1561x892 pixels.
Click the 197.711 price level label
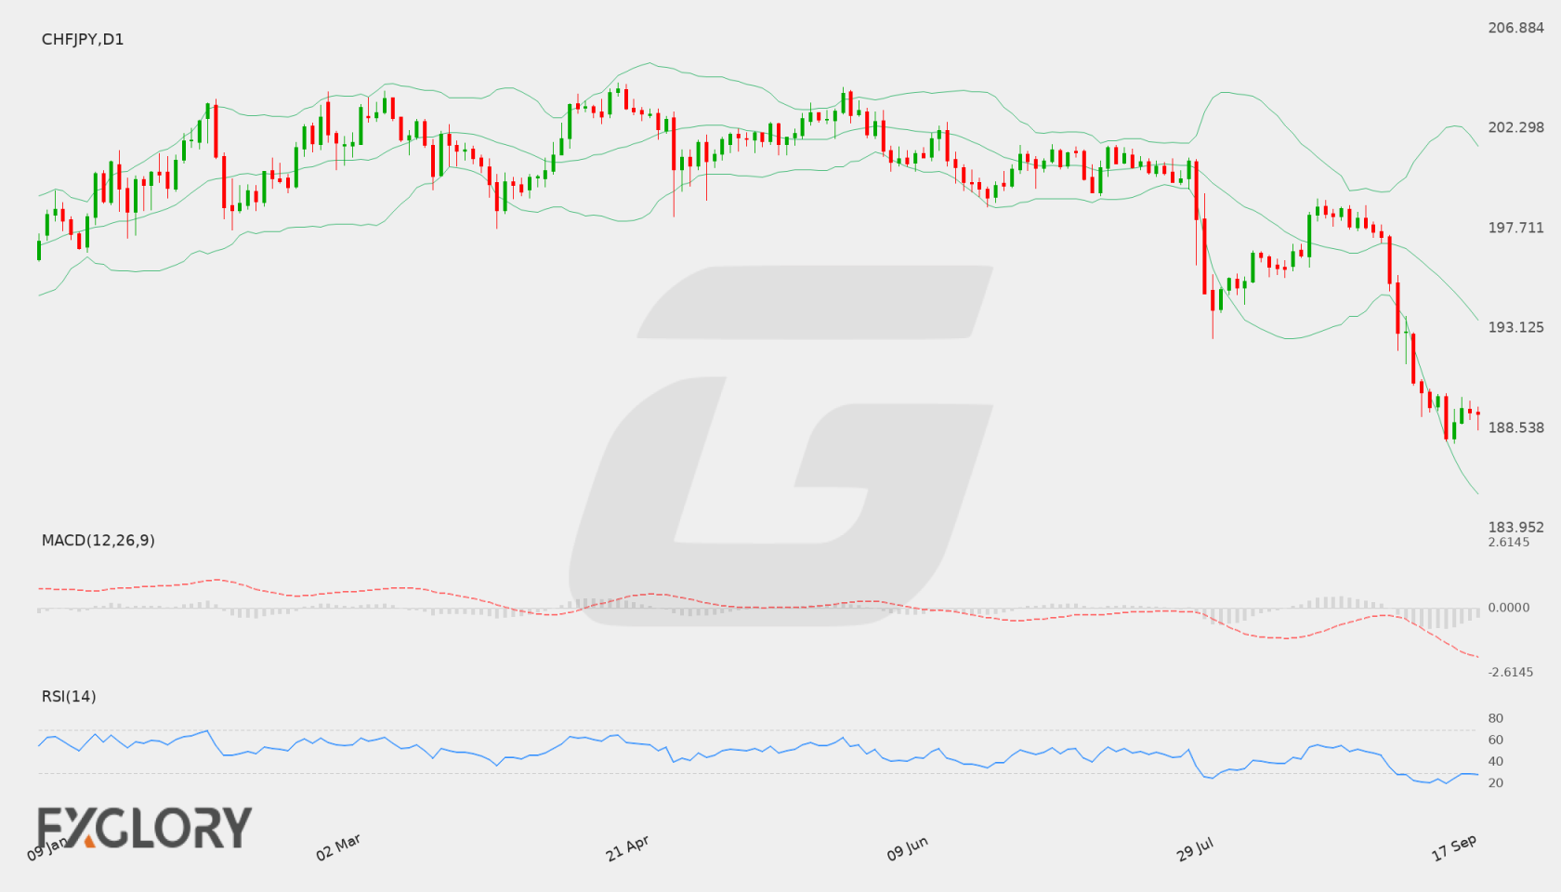coord(1515,228)
